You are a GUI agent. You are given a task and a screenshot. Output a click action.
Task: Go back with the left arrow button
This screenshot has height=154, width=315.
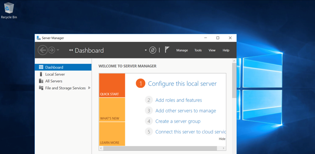pyautogui.click(x=42, y=50)
